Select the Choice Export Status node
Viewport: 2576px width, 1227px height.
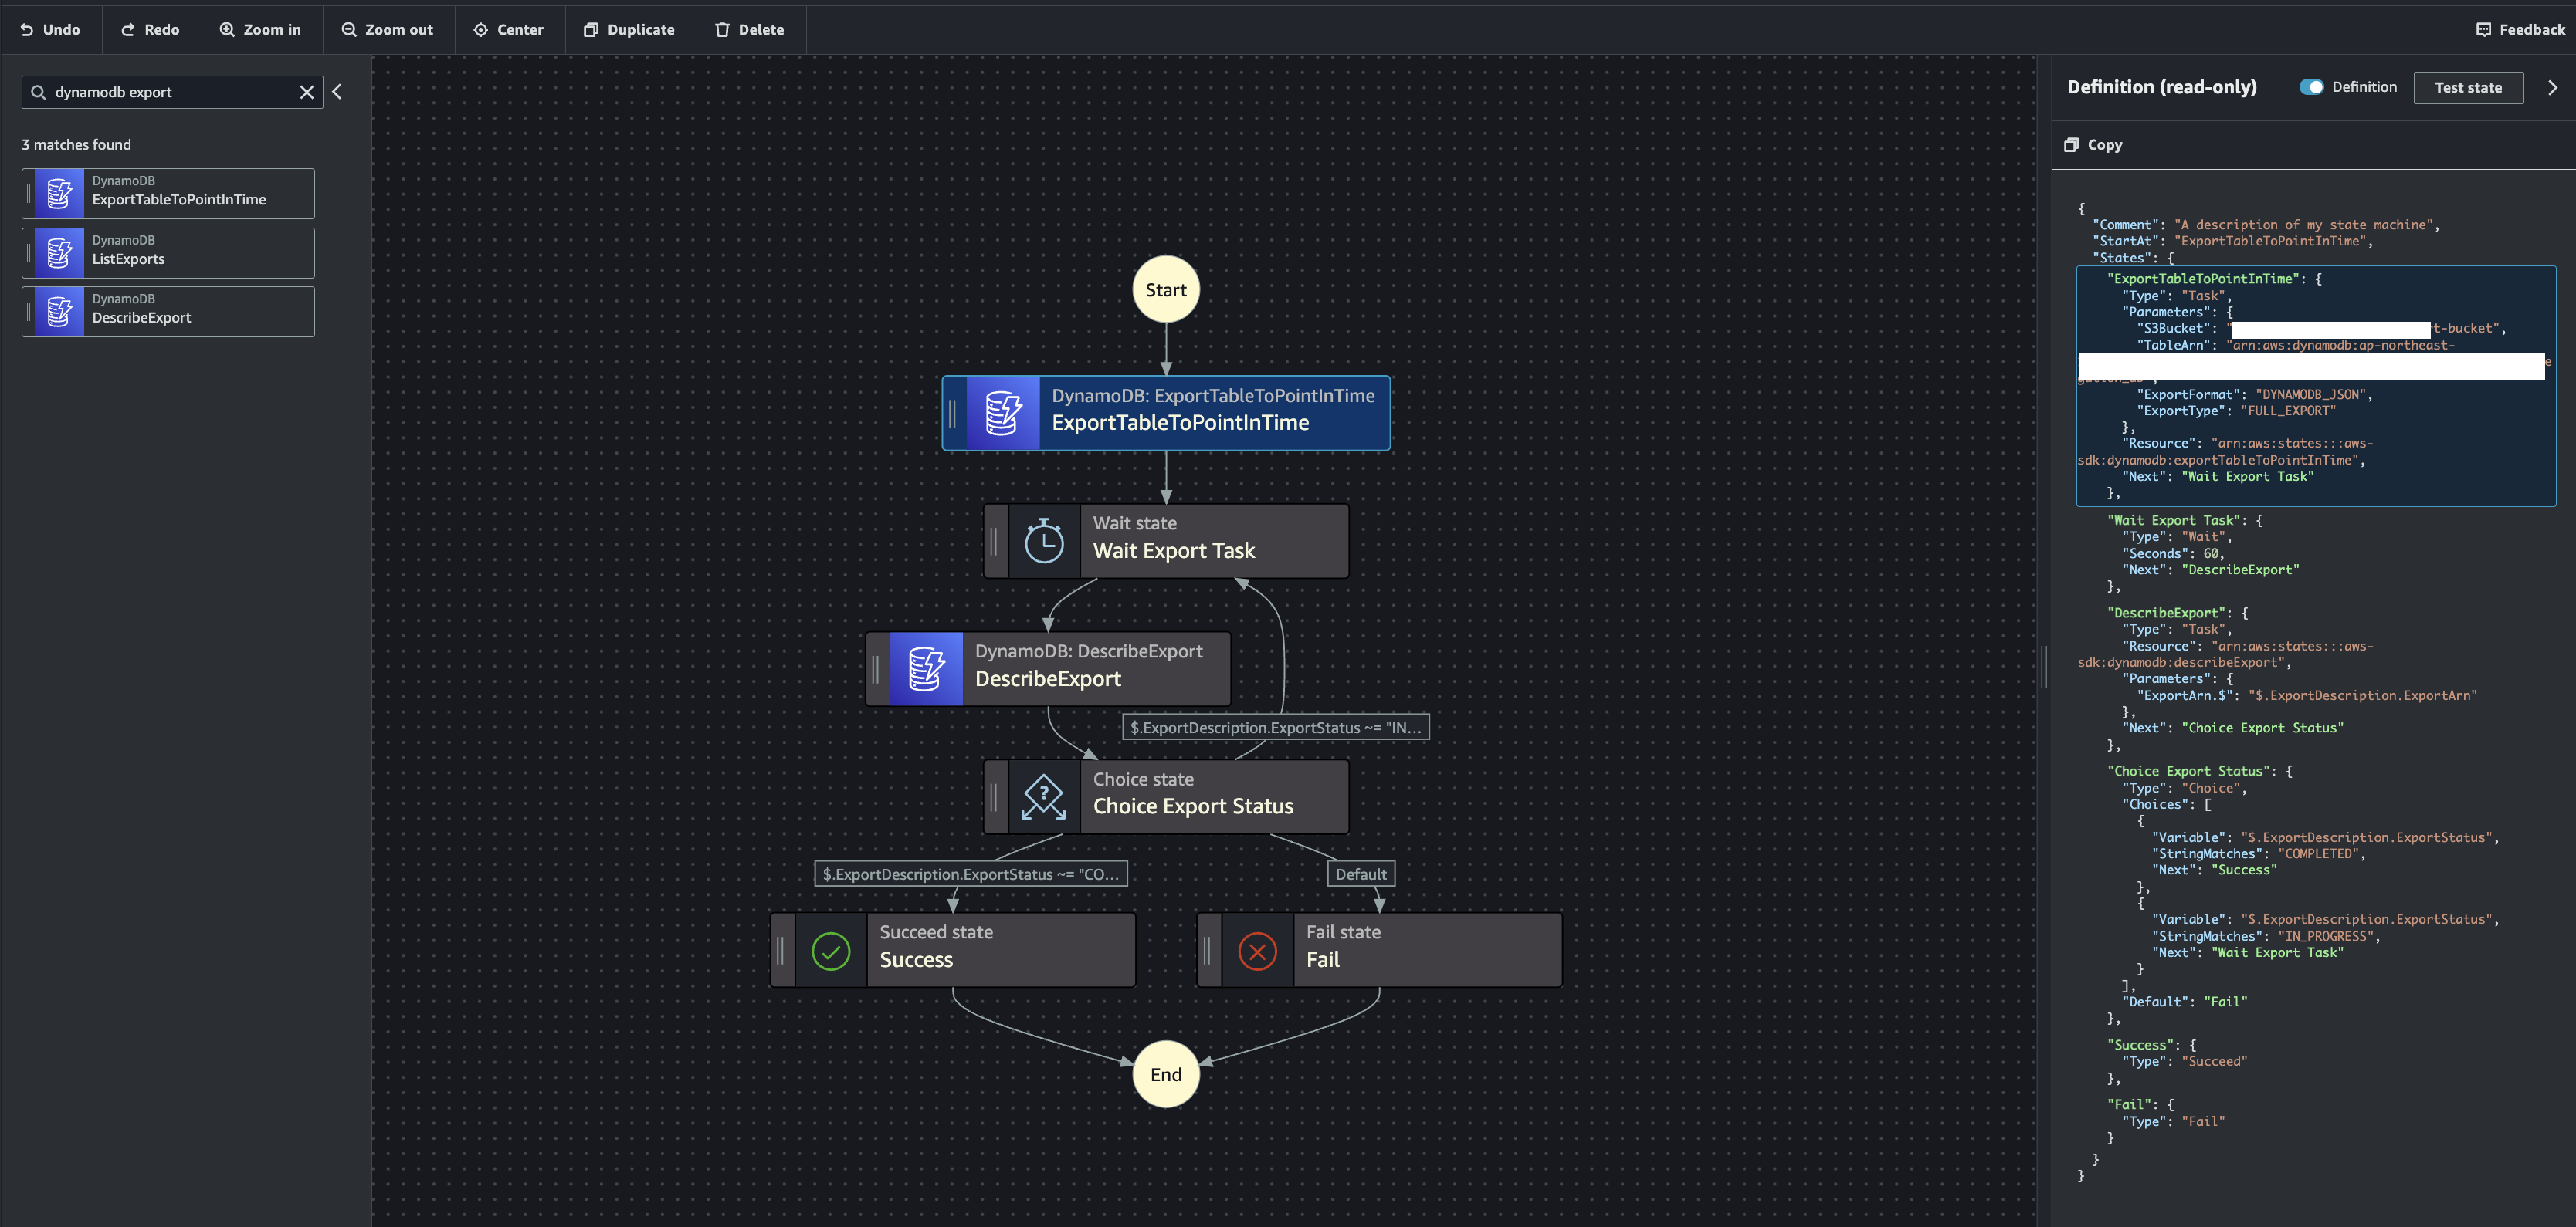coord(1166,796)
